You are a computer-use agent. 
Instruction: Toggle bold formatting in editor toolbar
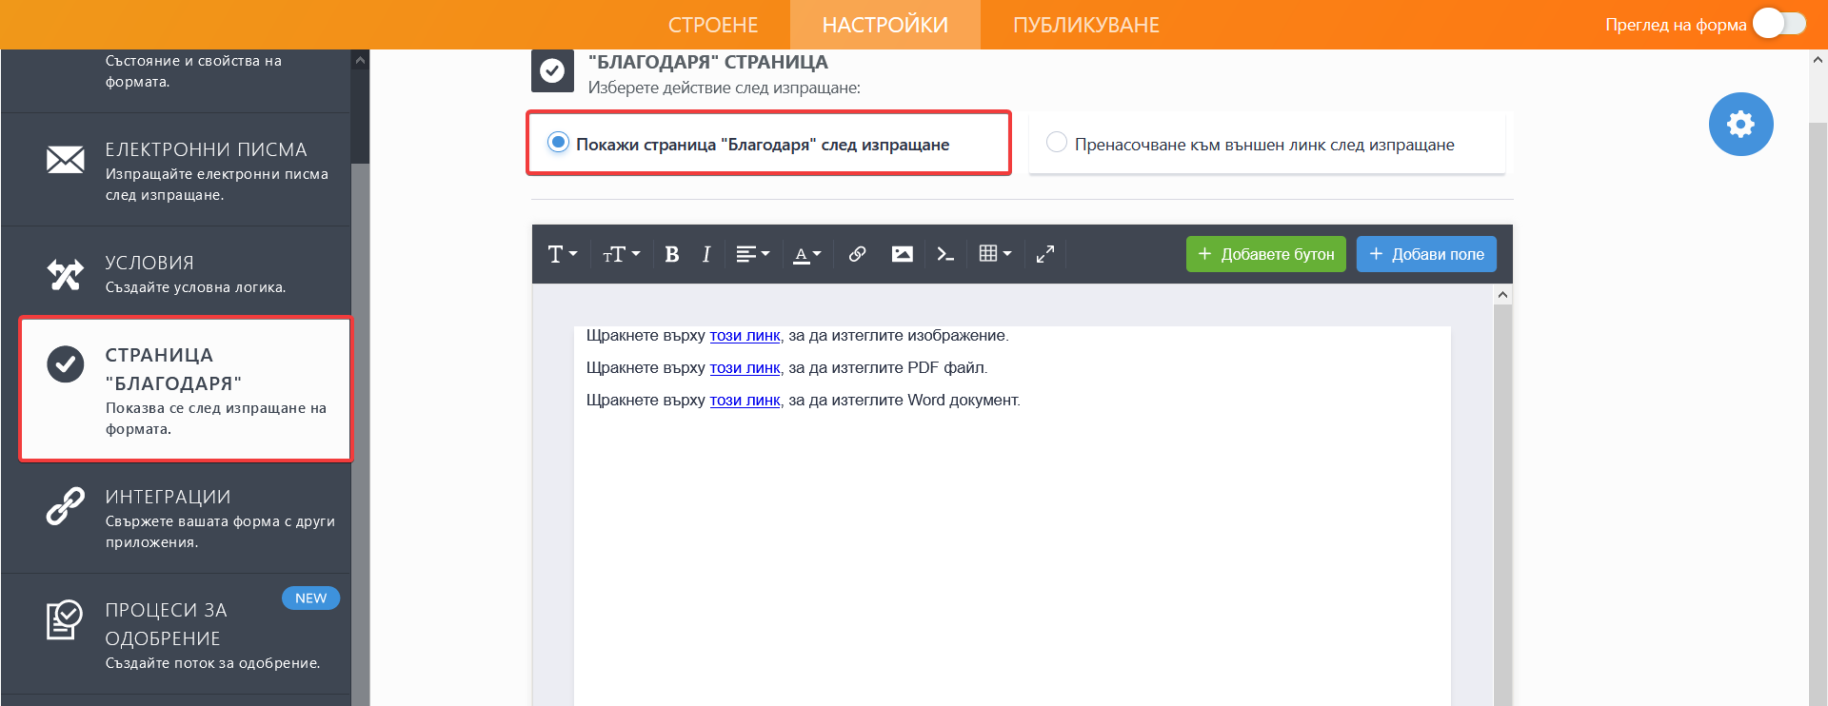[x=671, y=254]
